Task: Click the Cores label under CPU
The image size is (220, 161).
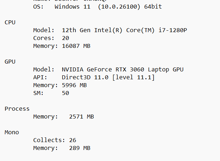Action: [44, 38]
